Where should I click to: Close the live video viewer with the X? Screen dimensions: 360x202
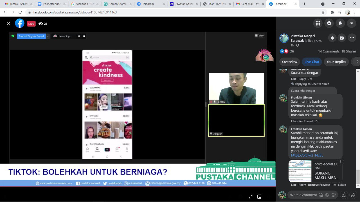[x=8, y=23]
